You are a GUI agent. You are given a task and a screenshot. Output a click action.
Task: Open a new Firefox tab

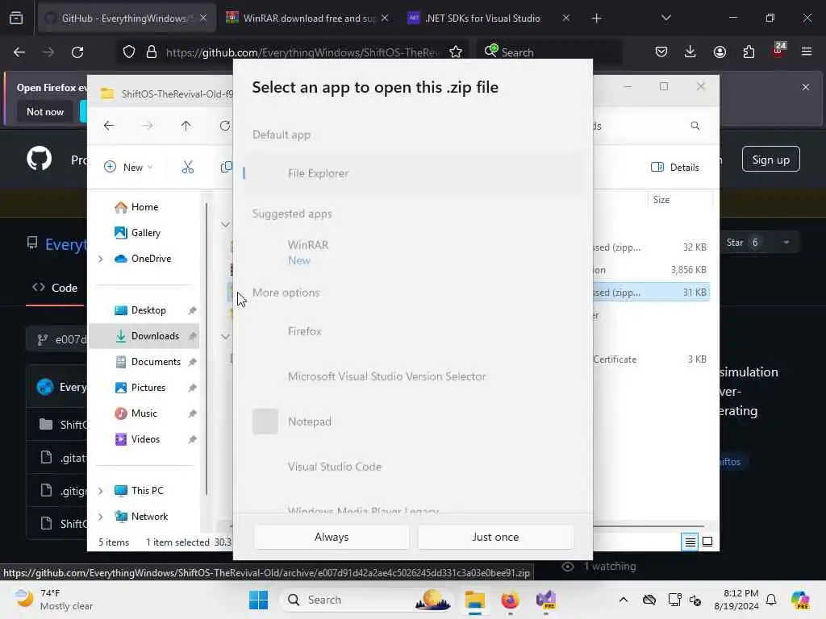596,19
